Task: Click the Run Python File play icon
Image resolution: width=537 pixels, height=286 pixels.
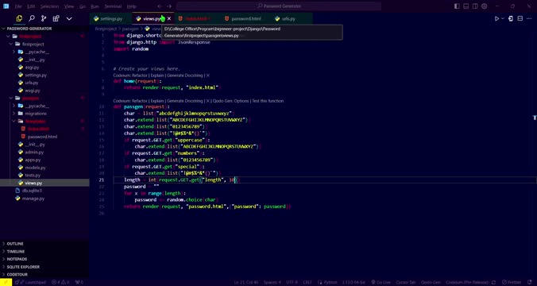Action: [x=496, y=19]
